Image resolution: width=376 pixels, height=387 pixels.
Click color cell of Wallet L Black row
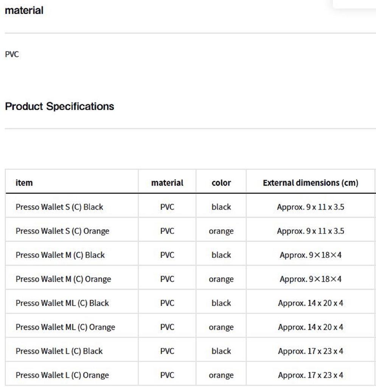click(221, 351)
